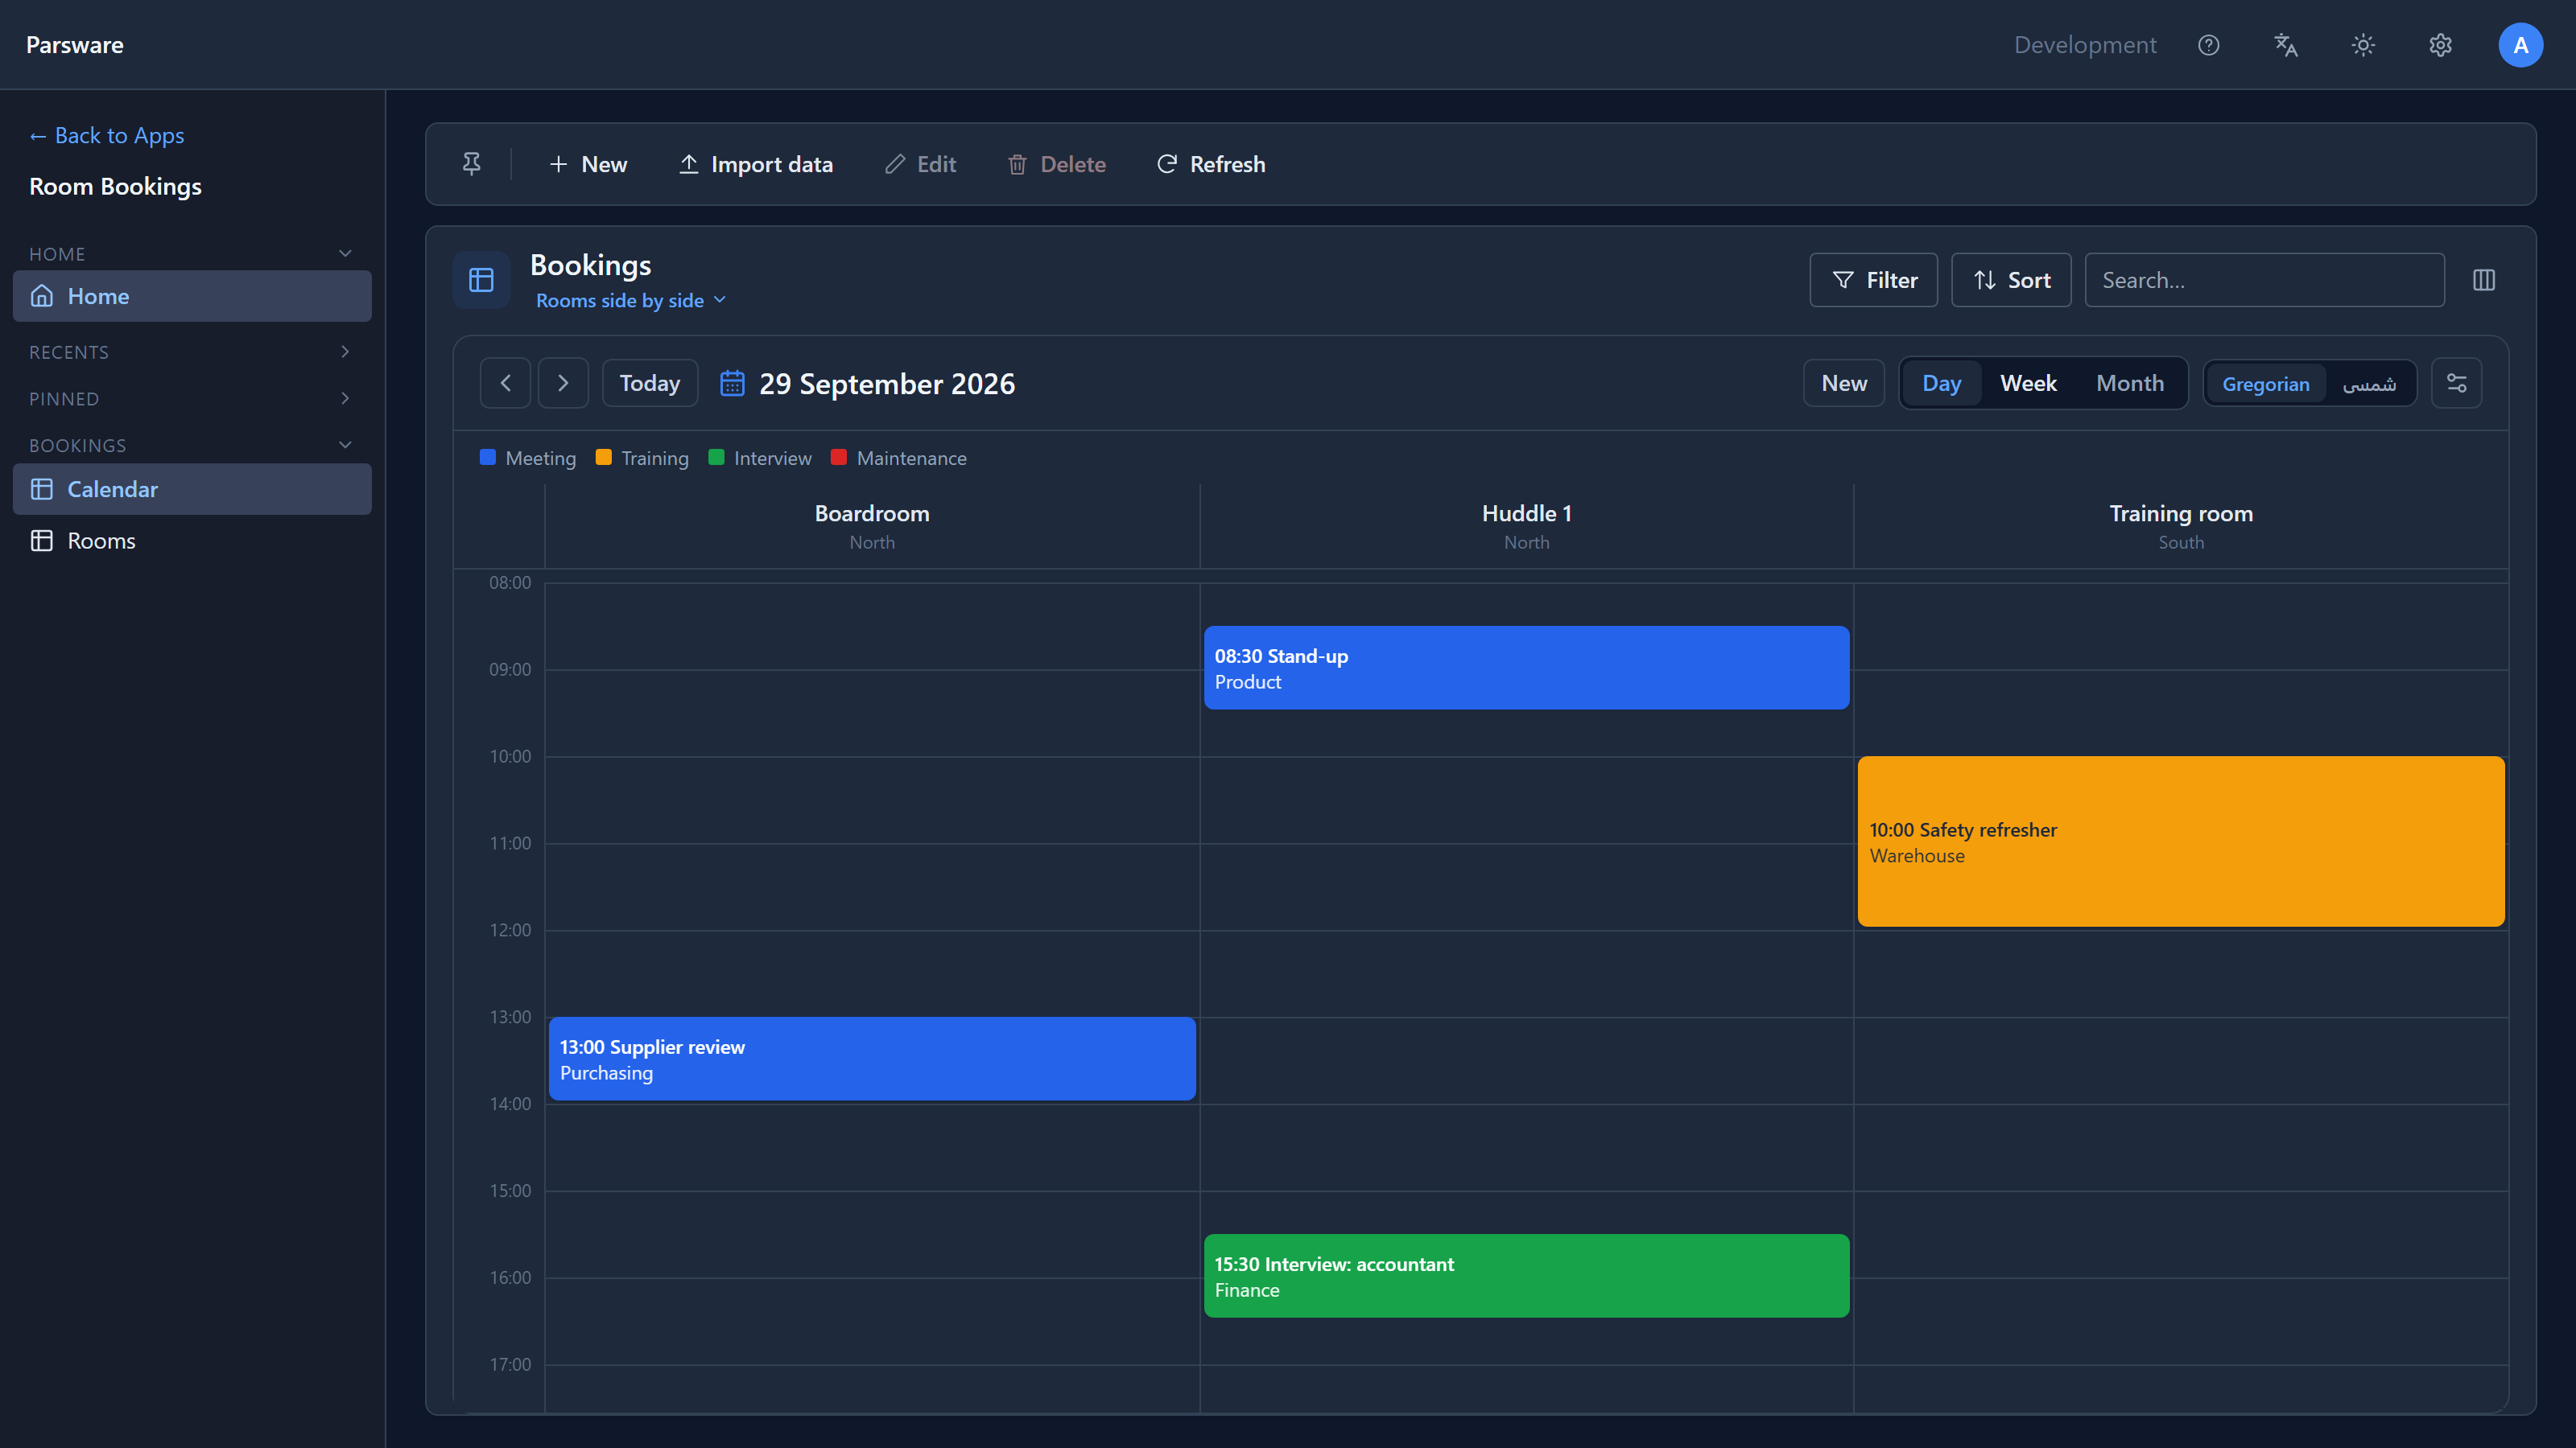The image size is (2576, 1448).
Task: Open the 10:00 Safety refresher booking
Action: (2181, 841)
